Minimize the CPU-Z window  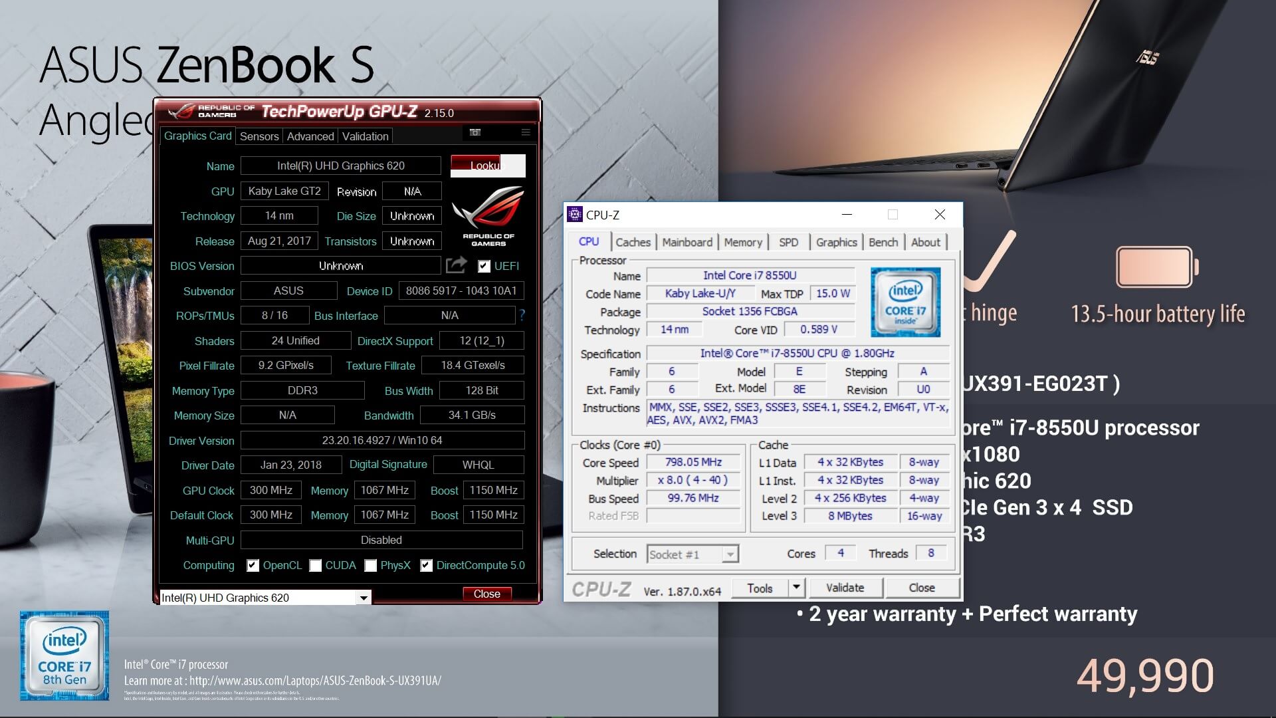click(847, 214)
